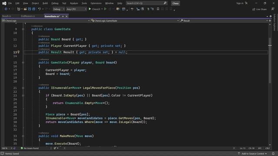Click the lightbulb quick actions icon on line 13
The image size is (278, 156).
point(18,52)
